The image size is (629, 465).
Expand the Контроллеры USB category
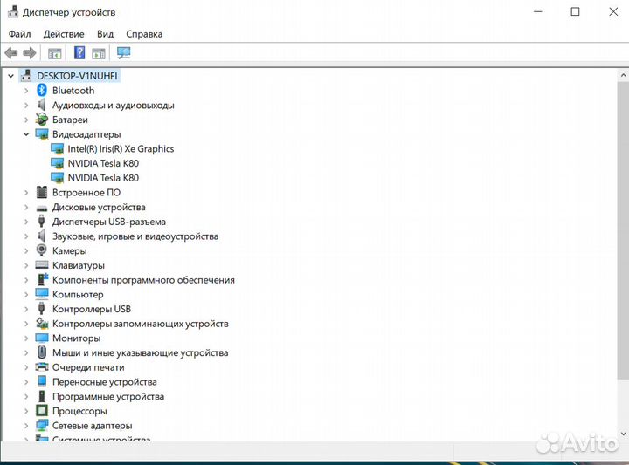(26, 309)
